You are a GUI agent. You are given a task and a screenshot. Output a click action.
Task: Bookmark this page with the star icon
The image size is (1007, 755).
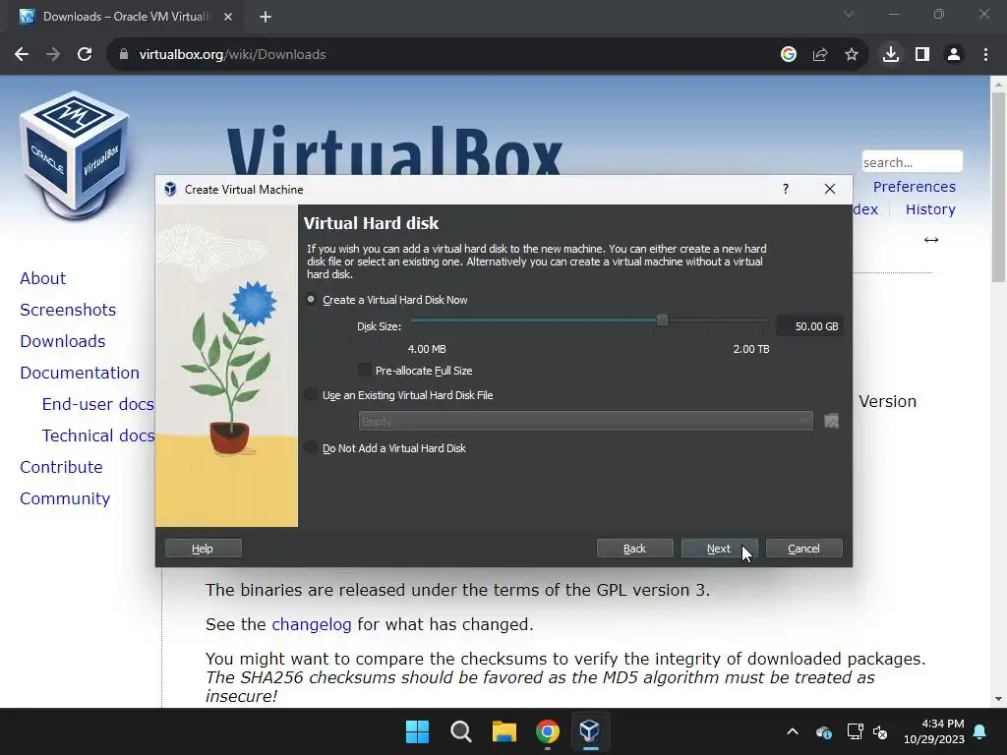(852, 55)
